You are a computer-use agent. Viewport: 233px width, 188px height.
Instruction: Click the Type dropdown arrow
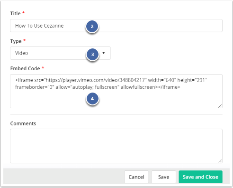click(x=104, y=53)
